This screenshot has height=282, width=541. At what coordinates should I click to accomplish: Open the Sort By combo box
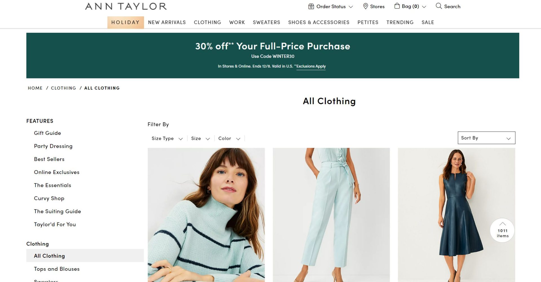[x=486, y=138]
